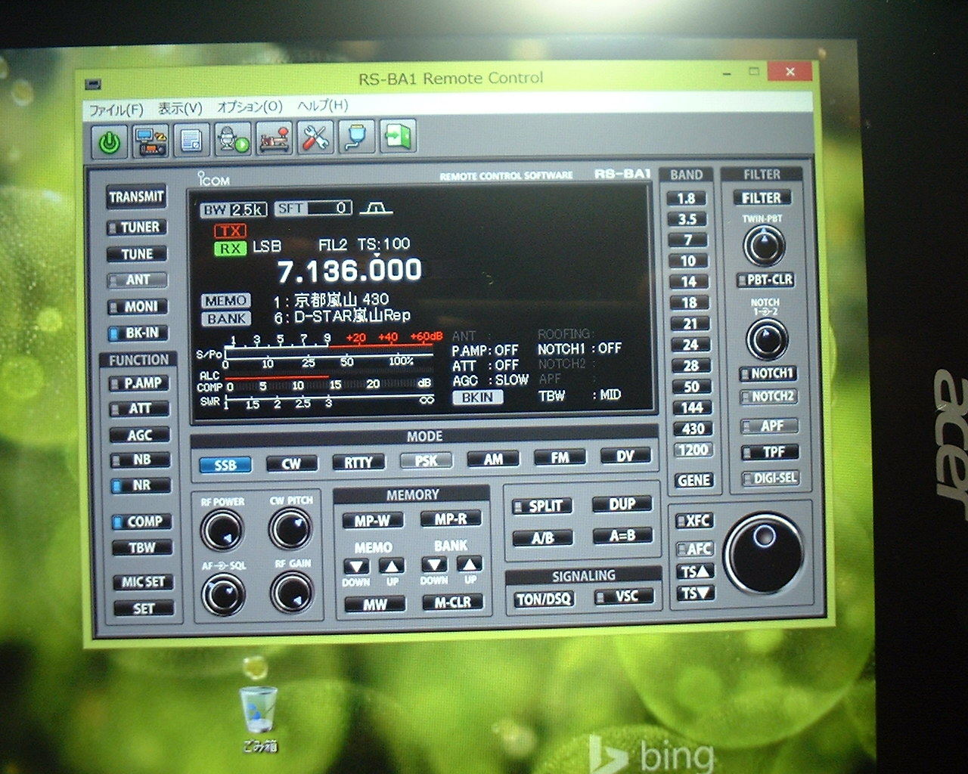Open the ファイル(F) menu
The height and width of the screenshot is (774, 968).
(x=116, y=110)
